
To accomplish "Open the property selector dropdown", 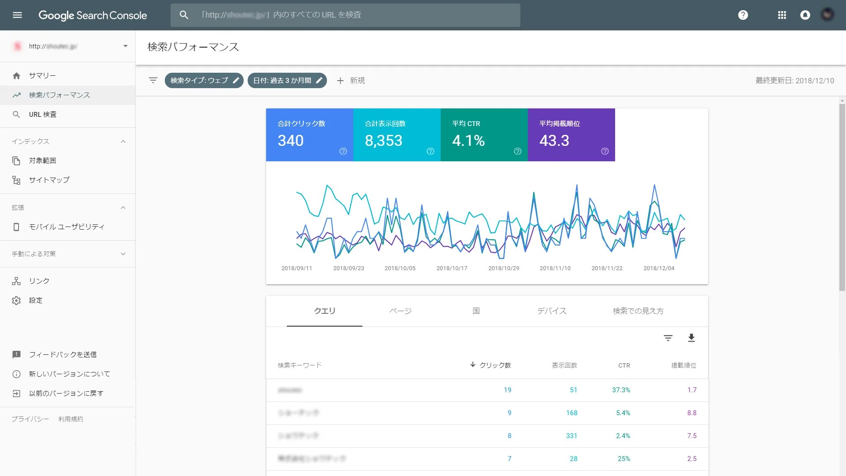I will click(125, 46).
